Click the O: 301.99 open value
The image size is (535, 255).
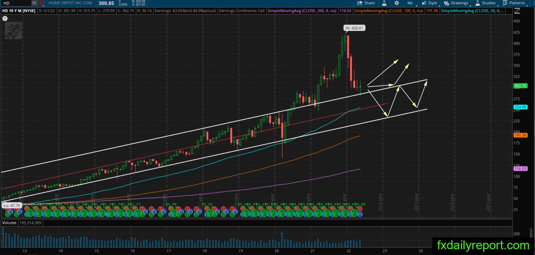click(x=67, y=11)
